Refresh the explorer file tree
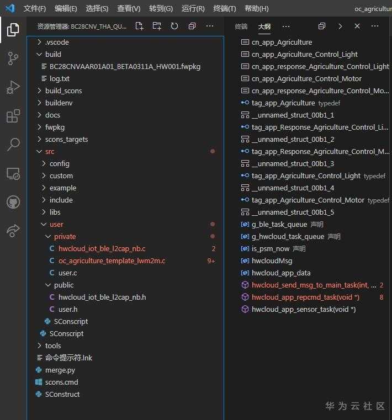Screen dimensions: 392x420 174,26
